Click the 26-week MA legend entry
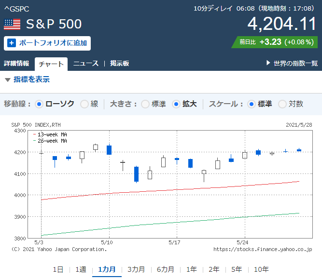 [x=50, y=141]
